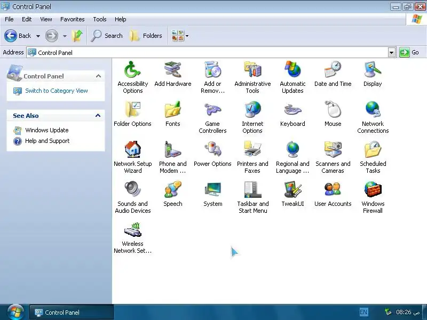Viewport: 427px width, 320px height.
Task: Open Windows Firewall icon
Action: 373,197
